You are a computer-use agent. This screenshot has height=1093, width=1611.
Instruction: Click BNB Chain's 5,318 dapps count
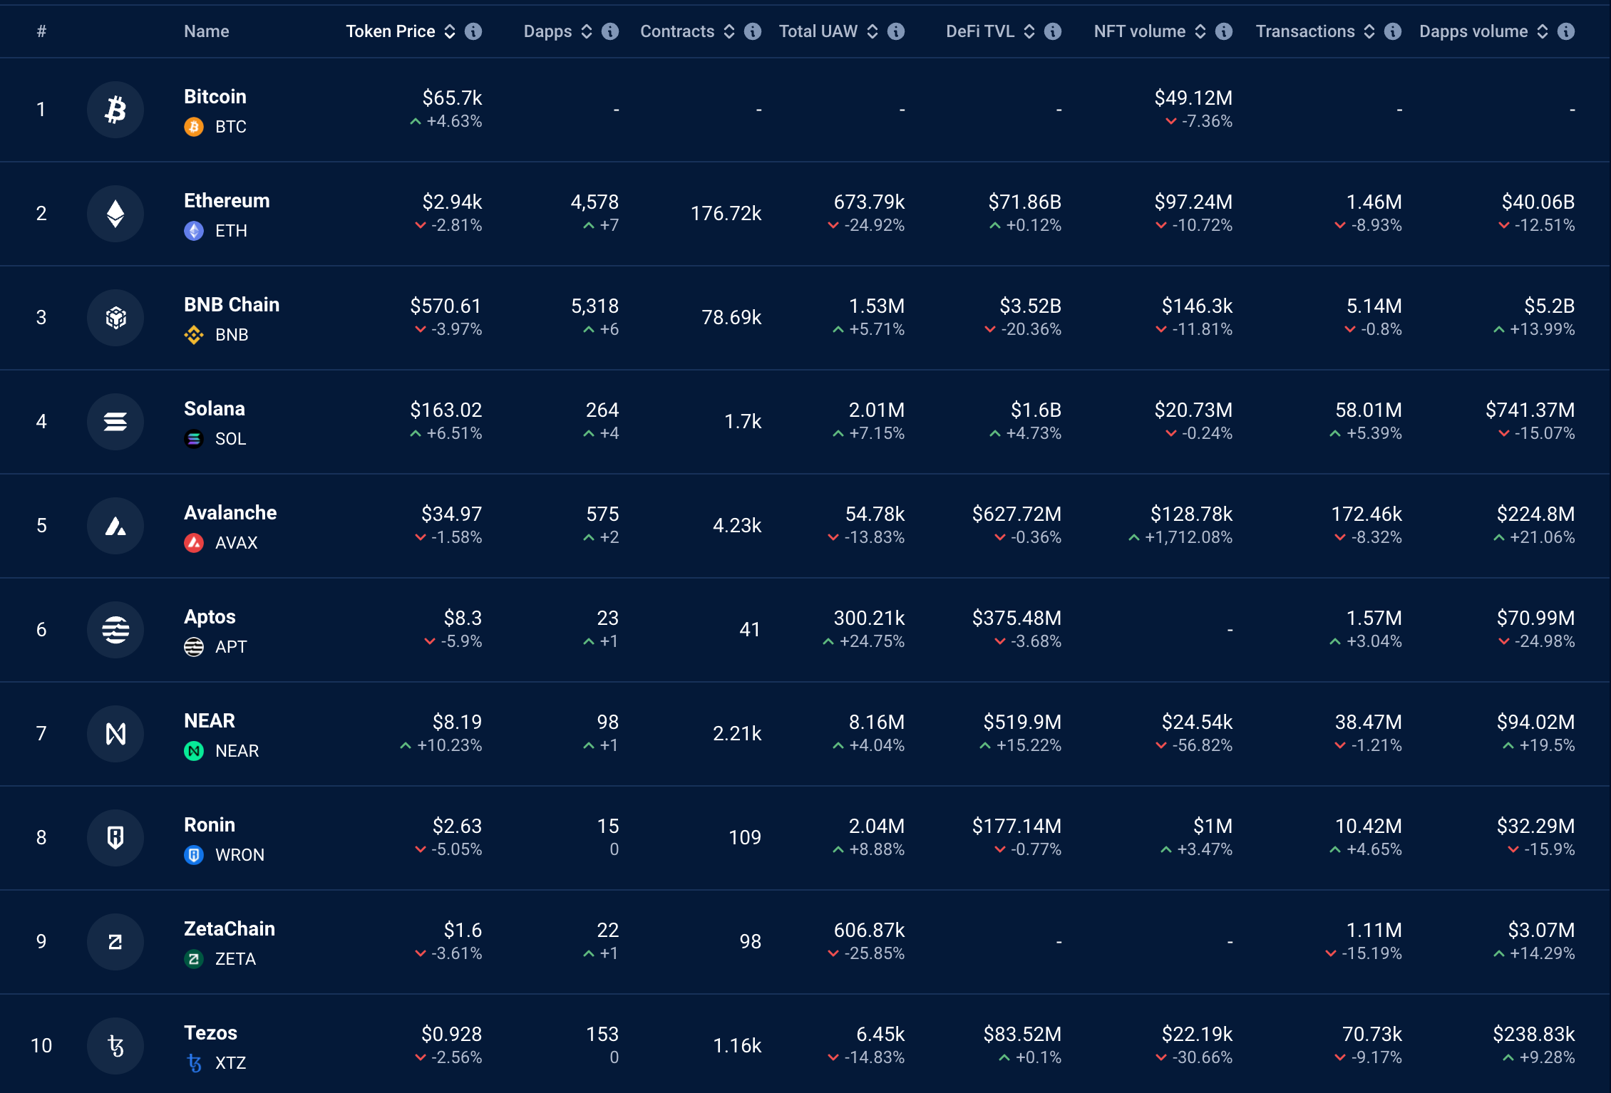pos(595,306)
